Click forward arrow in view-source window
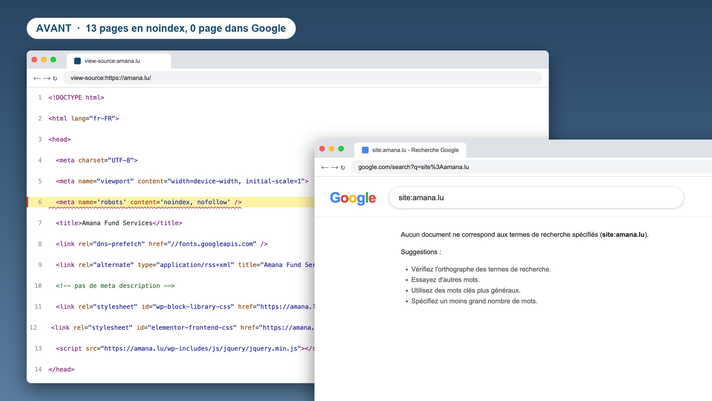This screenshot has width=712, height=401. pyautogui.click(x=47, y=78)
